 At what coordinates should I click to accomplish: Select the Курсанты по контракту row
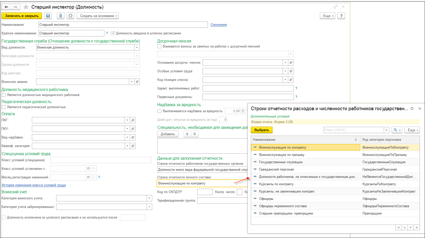pos(335,184)
